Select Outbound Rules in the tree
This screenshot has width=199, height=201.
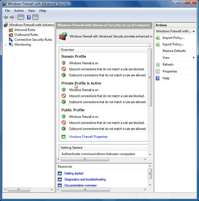coord(26,35)
